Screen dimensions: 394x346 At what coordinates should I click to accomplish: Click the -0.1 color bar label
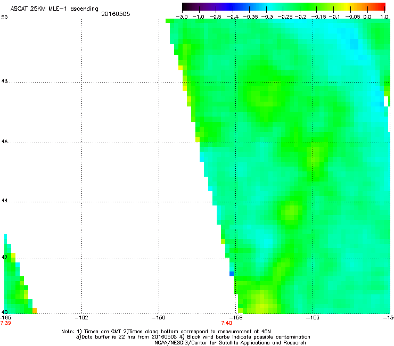[x=334, y=17]
